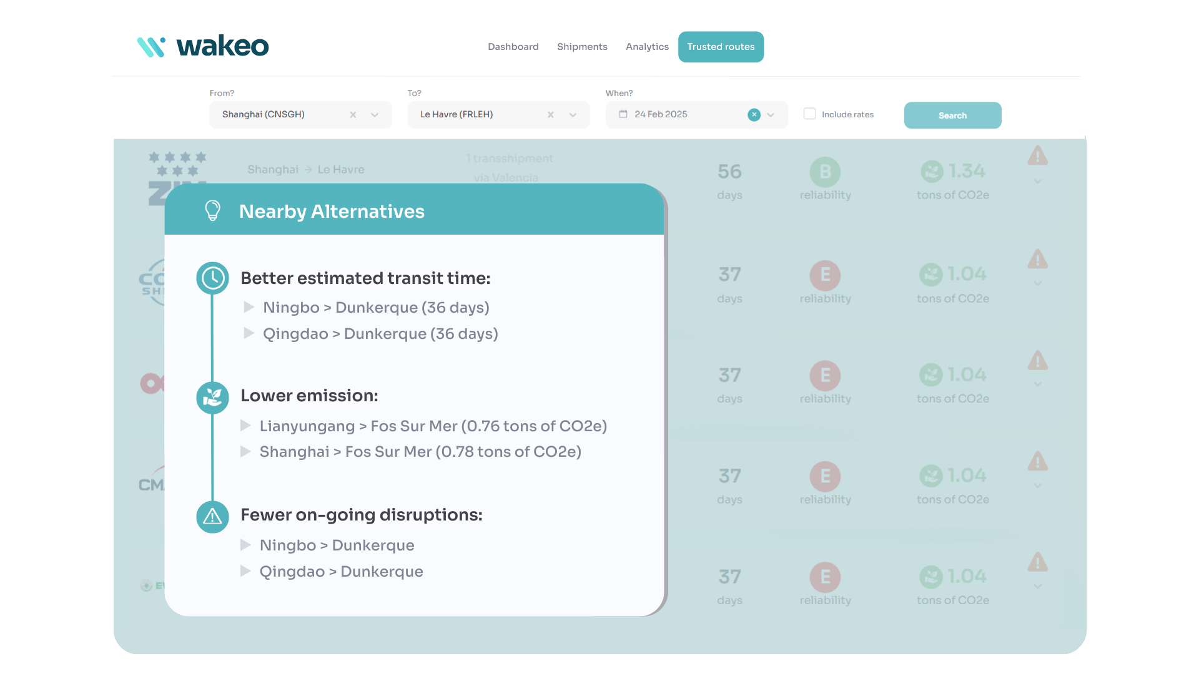Open the To destination dropdown
1199x674 pixels.
click(x=573, y=115)
